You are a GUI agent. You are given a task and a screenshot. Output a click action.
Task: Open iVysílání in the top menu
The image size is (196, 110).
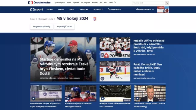(76, 3)
